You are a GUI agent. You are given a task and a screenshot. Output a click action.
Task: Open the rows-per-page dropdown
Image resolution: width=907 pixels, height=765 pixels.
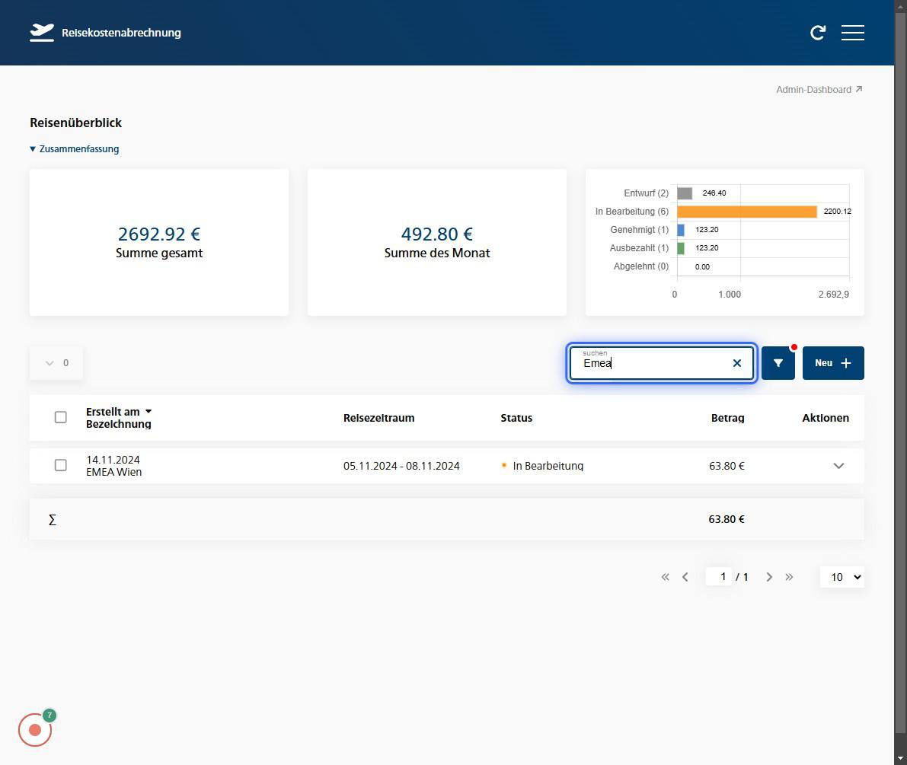pos(842,577)
